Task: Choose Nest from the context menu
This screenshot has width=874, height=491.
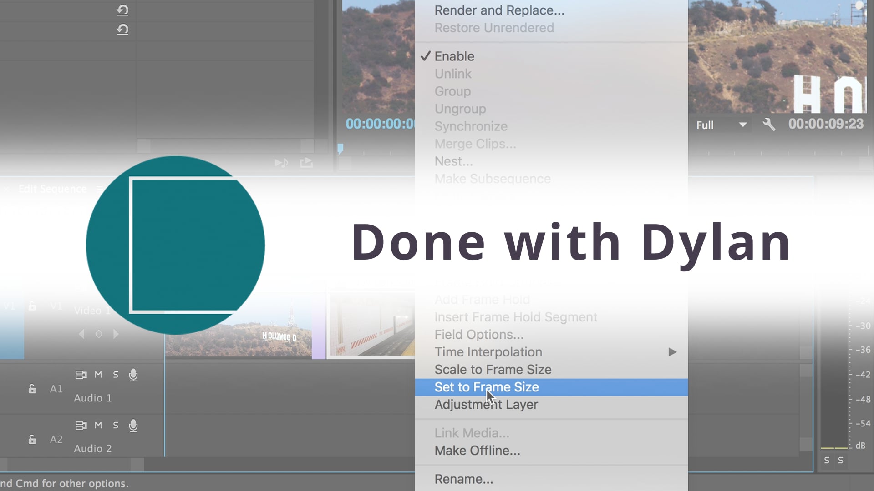Action: 453,161
